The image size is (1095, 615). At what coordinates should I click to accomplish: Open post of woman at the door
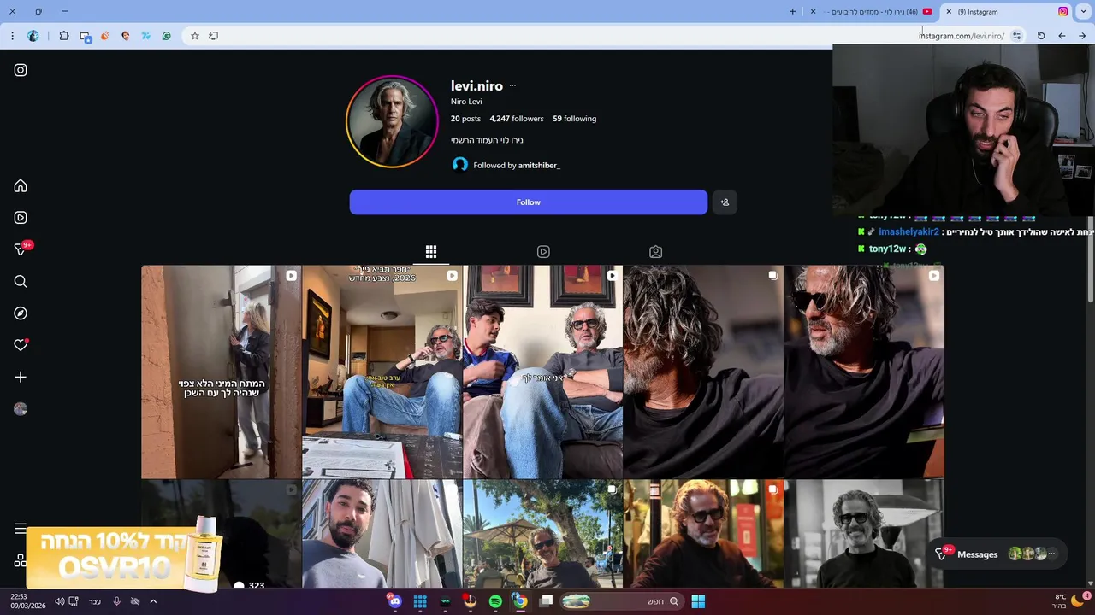point(221,372)
